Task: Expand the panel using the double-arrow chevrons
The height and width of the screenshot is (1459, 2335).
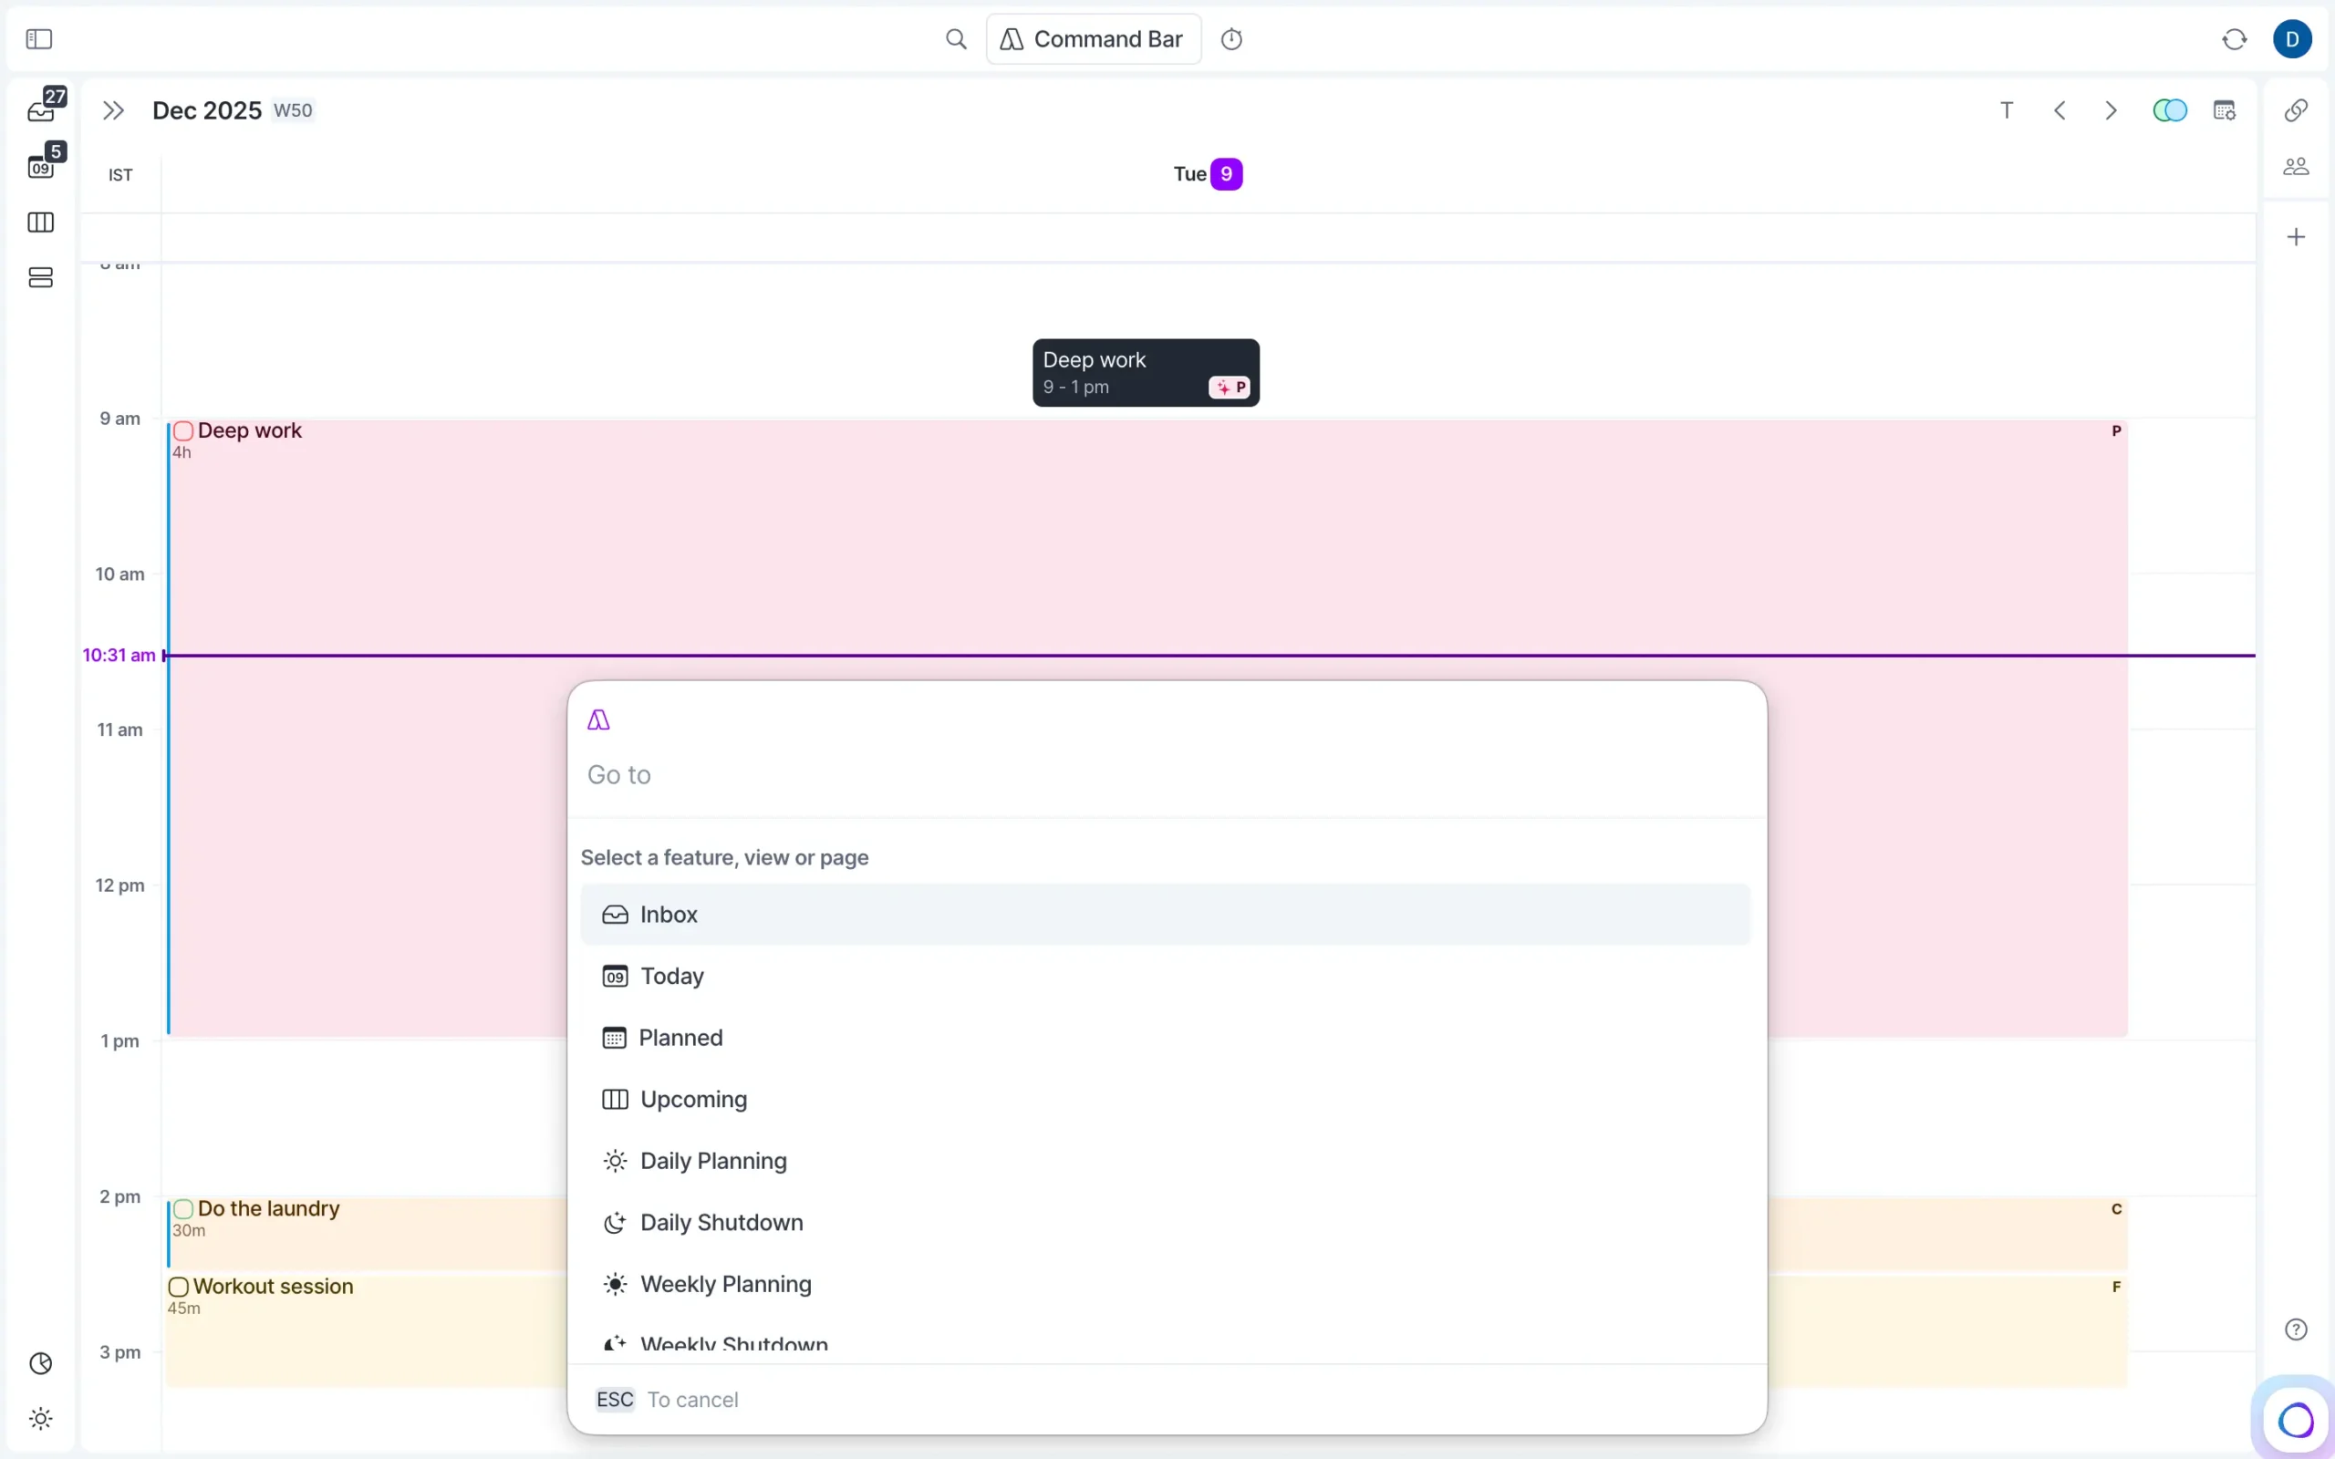Action: point(113,110)
